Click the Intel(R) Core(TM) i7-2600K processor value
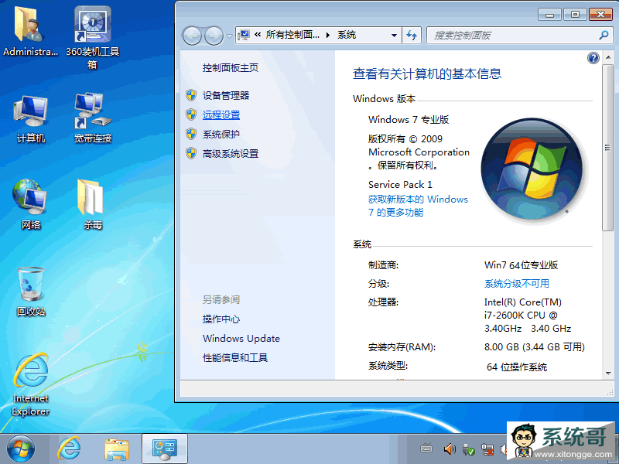 coord(528,315)
